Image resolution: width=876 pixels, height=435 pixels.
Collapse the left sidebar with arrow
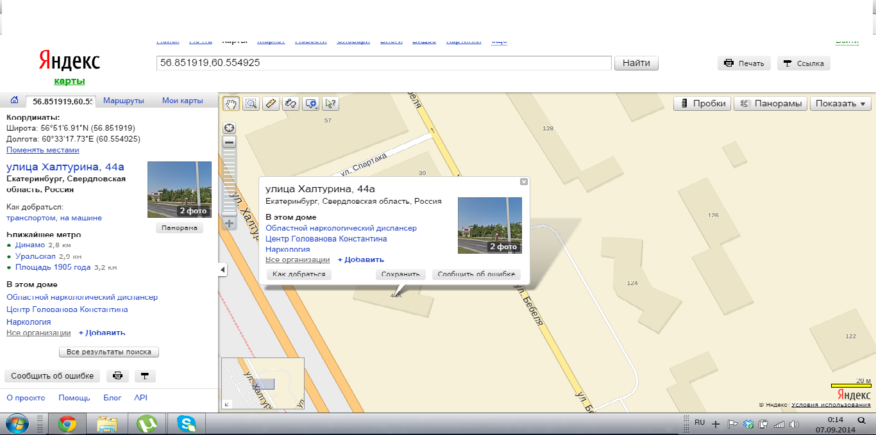[x=223, y=270]
